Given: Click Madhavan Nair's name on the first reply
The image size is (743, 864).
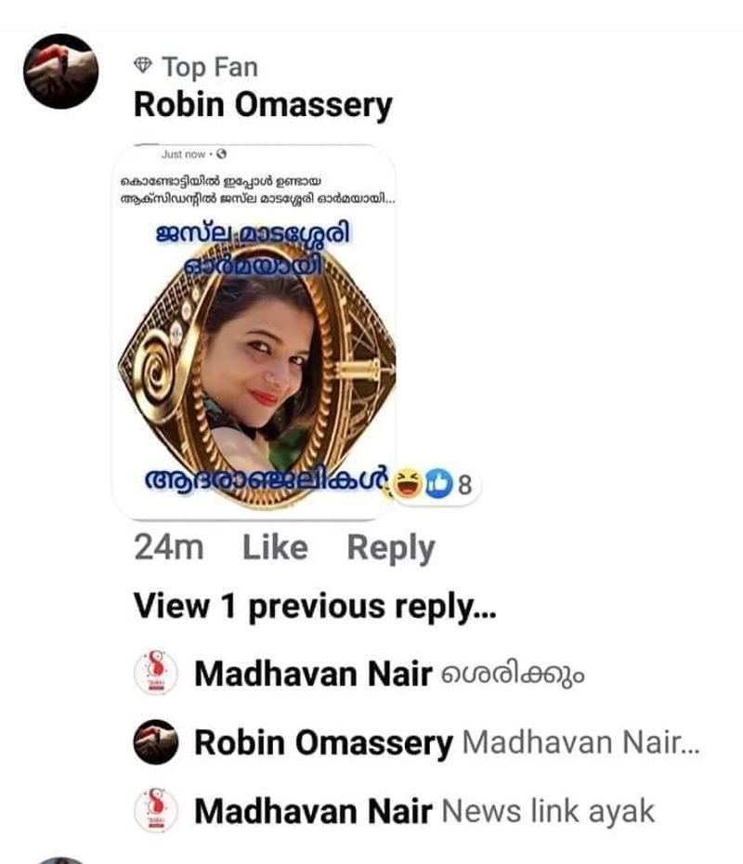Looking at the screenshot, I should coord(313,673).
